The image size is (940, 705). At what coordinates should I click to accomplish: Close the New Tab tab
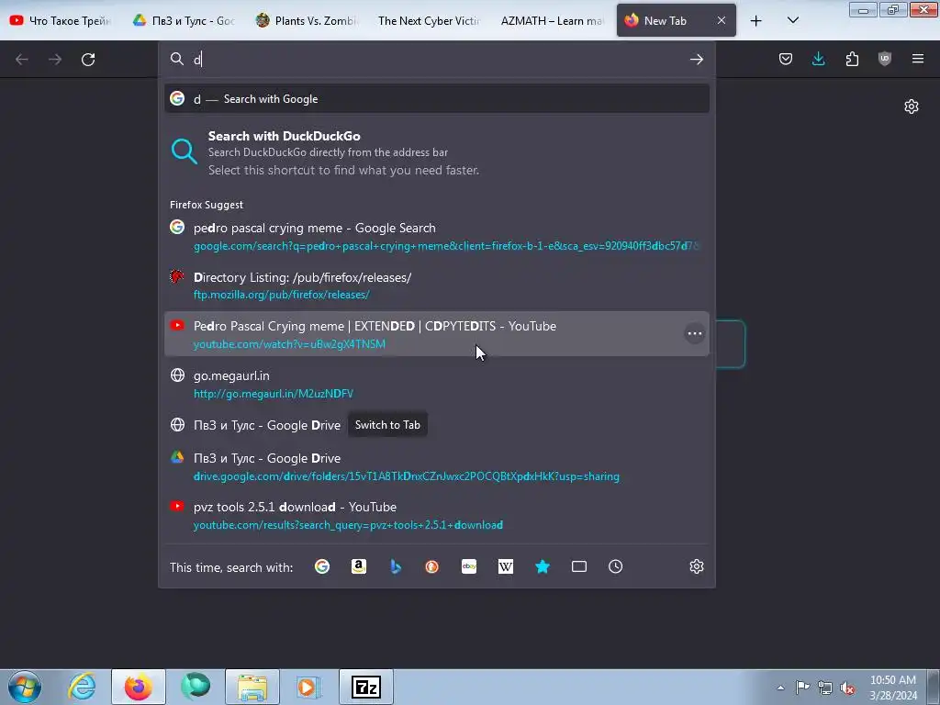click(x=722, y=20)
